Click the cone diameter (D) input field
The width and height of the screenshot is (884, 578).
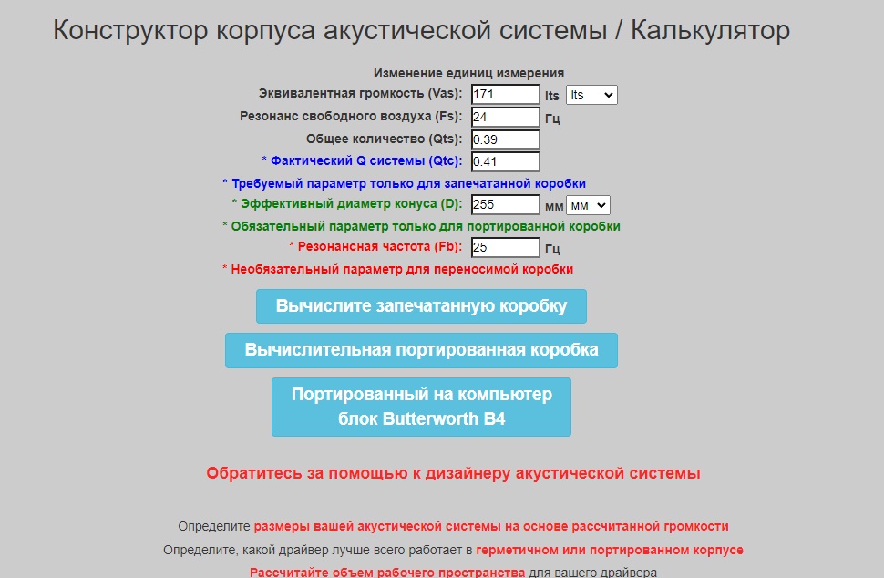pos(505,204)
